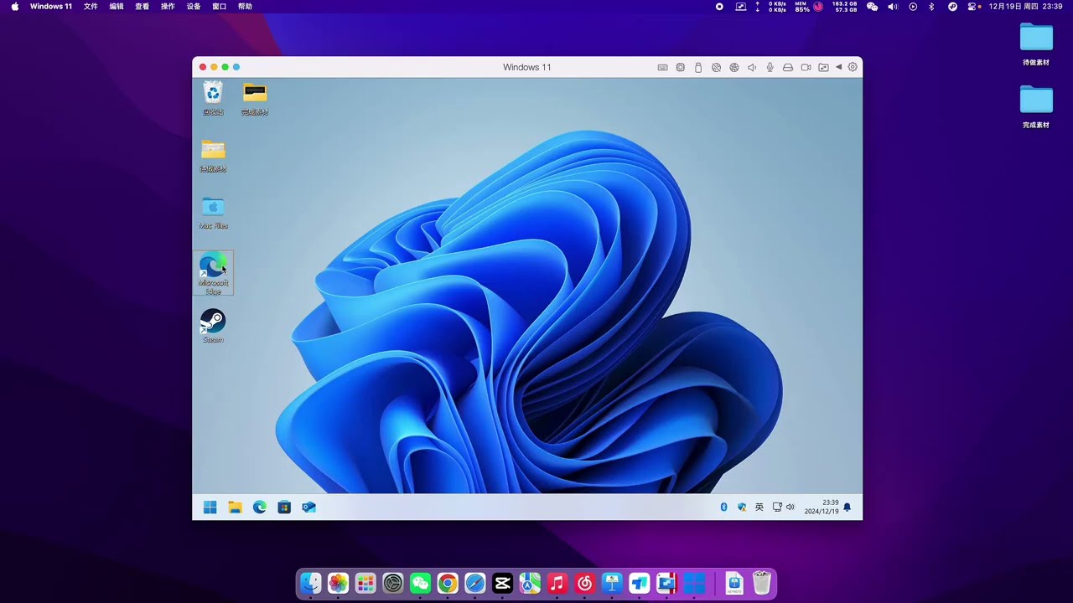Open Finder in the Dock
Viewport: 1073px width, 603px height.
311,583
